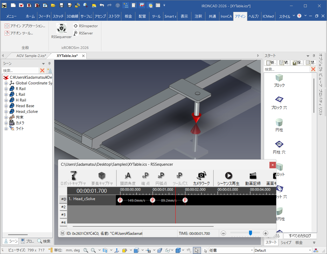Viewport: 327px width, 254px height.
Task: Click the zoom-out minus button of the timeline
Action: (223, 233)
